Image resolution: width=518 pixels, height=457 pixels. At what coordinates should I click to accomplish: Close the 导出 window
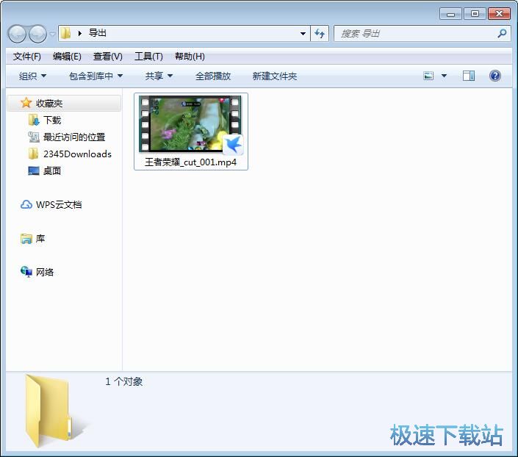[x=499, y=14]
